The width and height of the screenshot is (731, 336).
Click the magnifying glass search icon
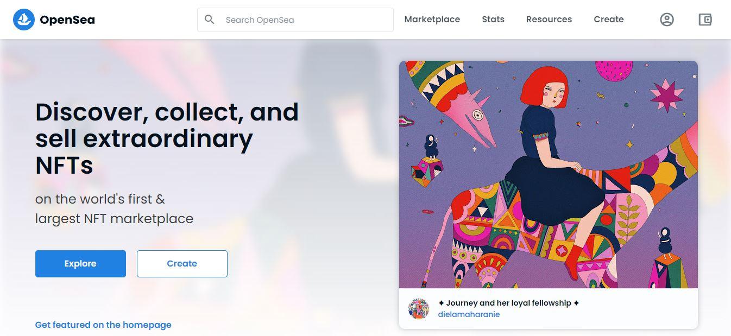[210, 20]
